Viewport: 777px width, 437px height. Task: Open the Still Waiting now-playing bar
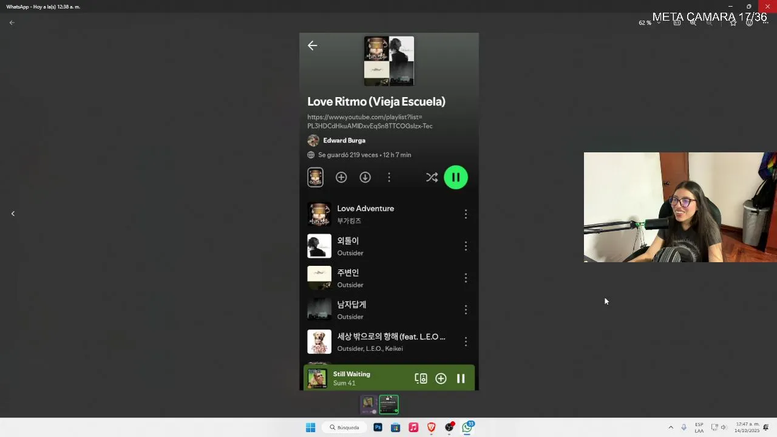coord(389,378)
